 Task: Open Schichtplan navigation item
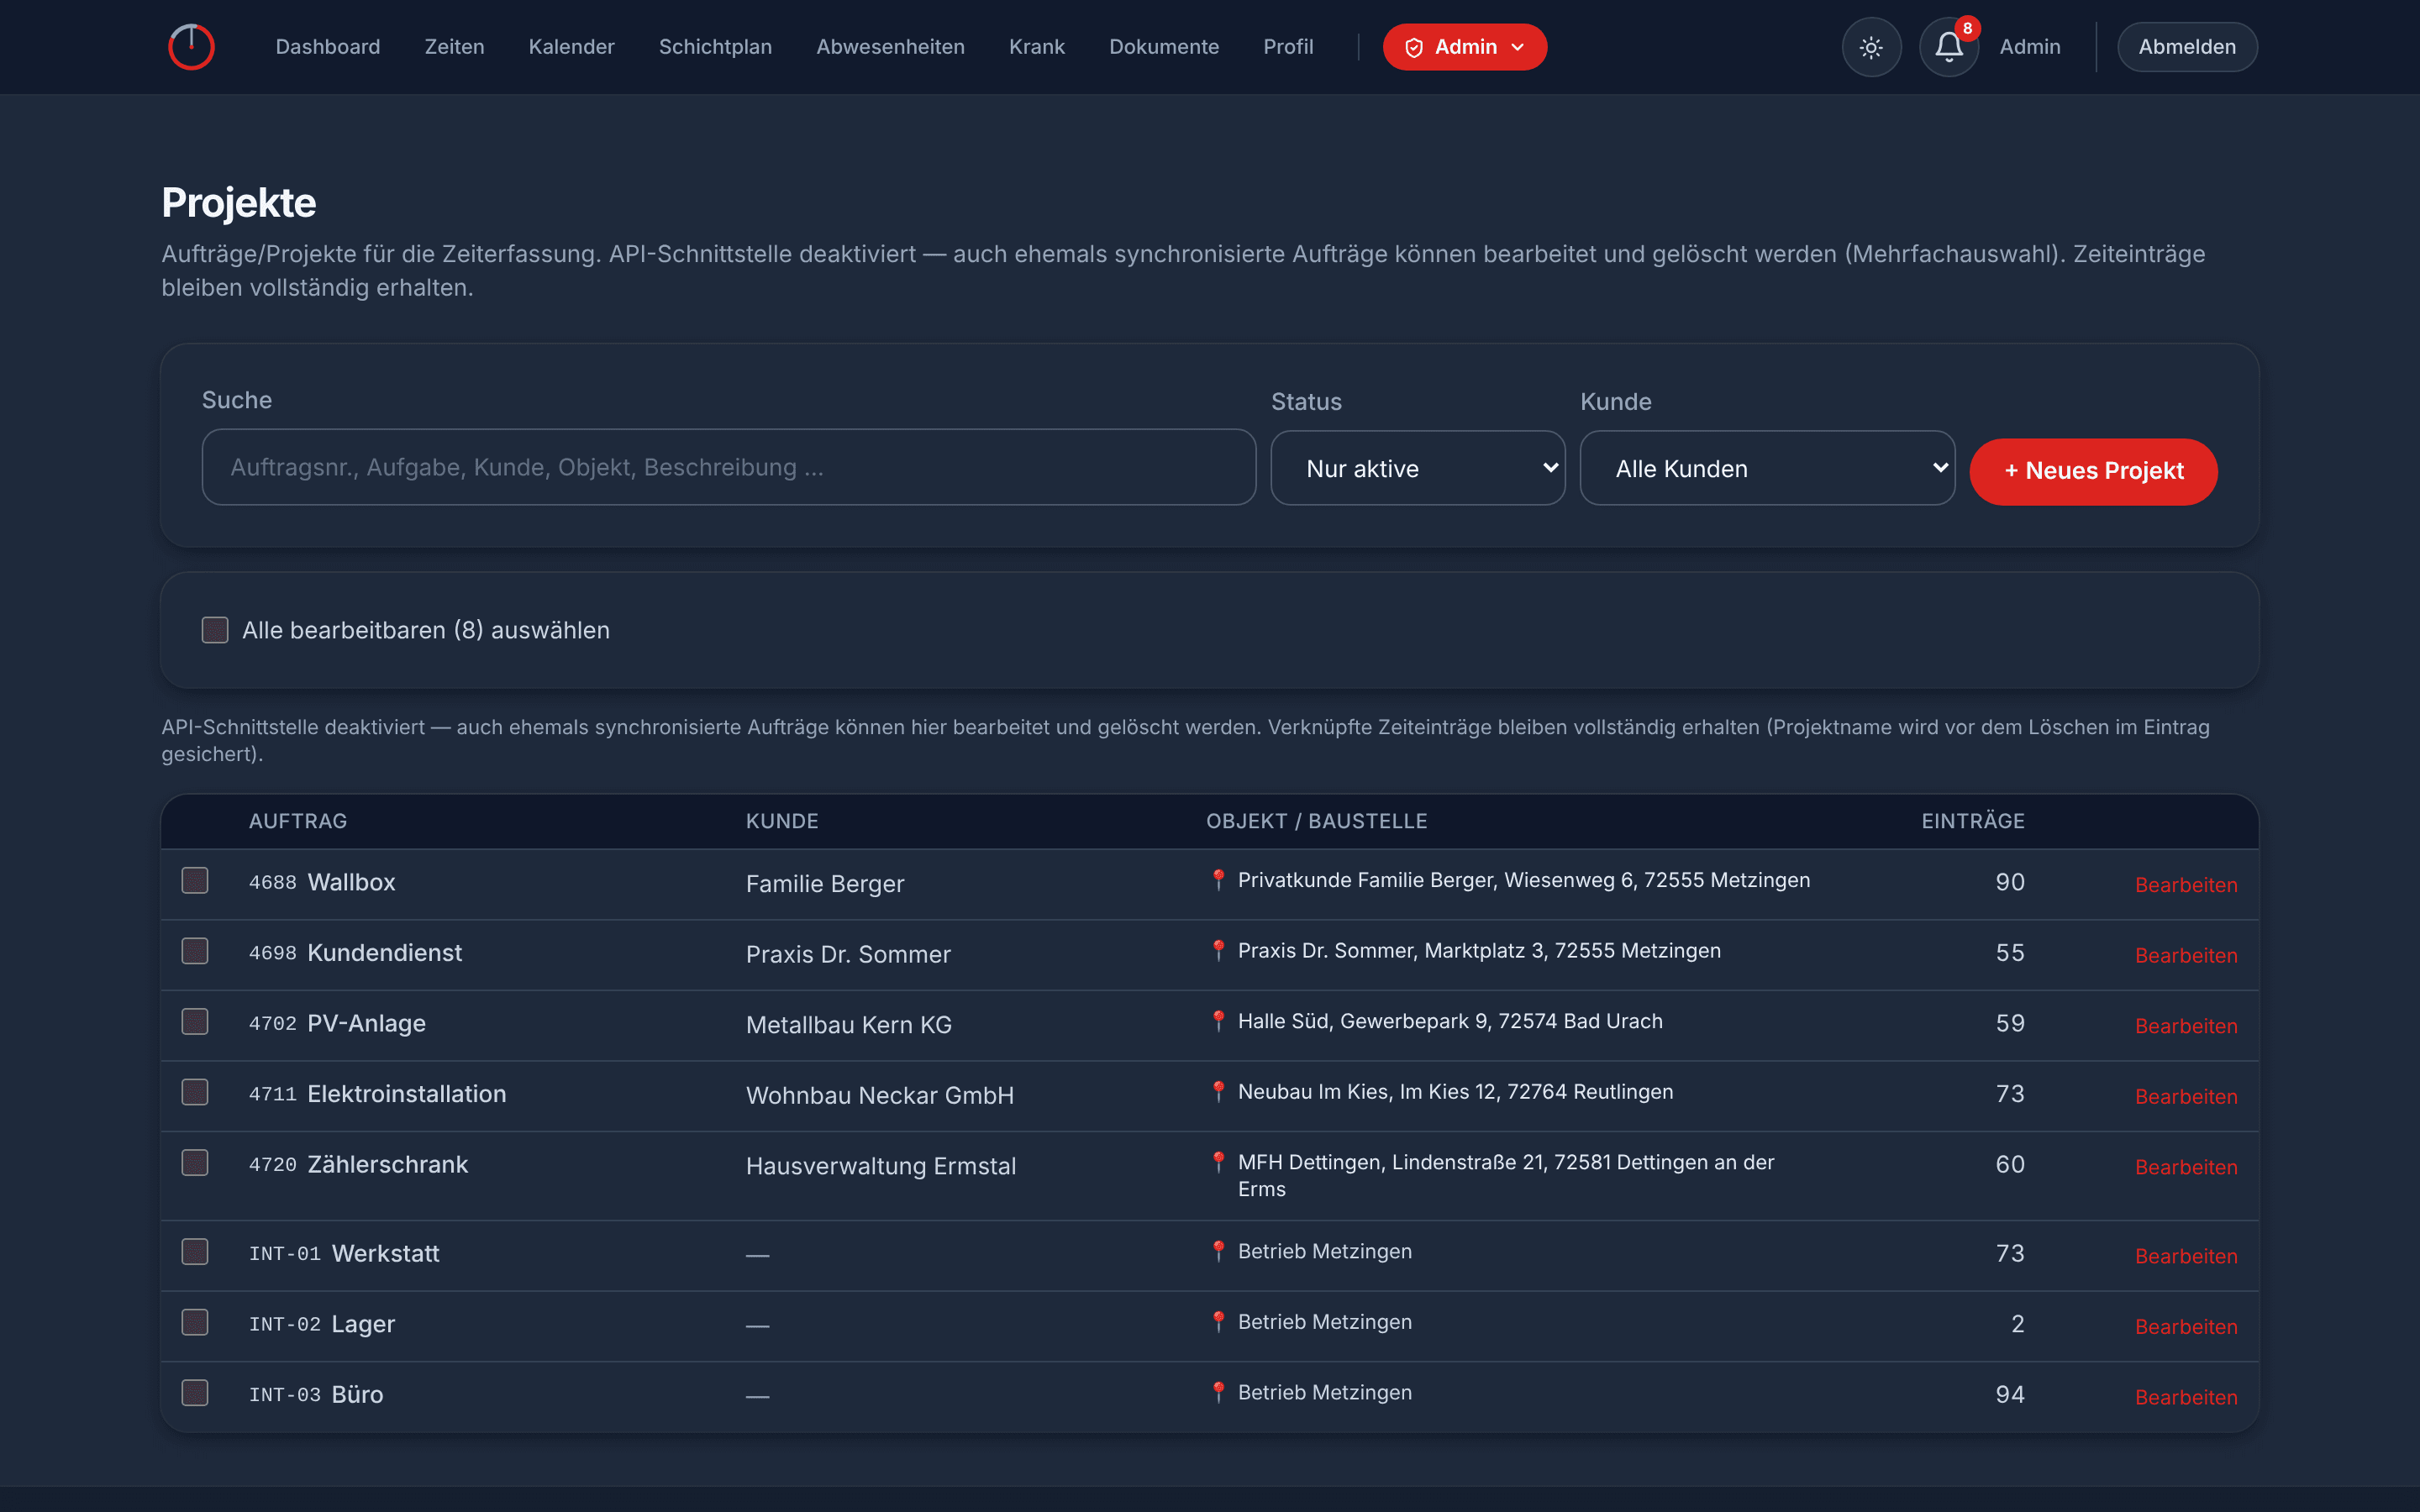[x=715, y=47]
